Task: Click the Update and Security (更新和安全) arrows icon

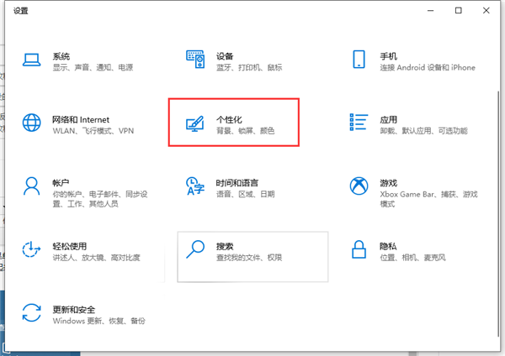Action: pyautogui.click(x=32, y=313)
